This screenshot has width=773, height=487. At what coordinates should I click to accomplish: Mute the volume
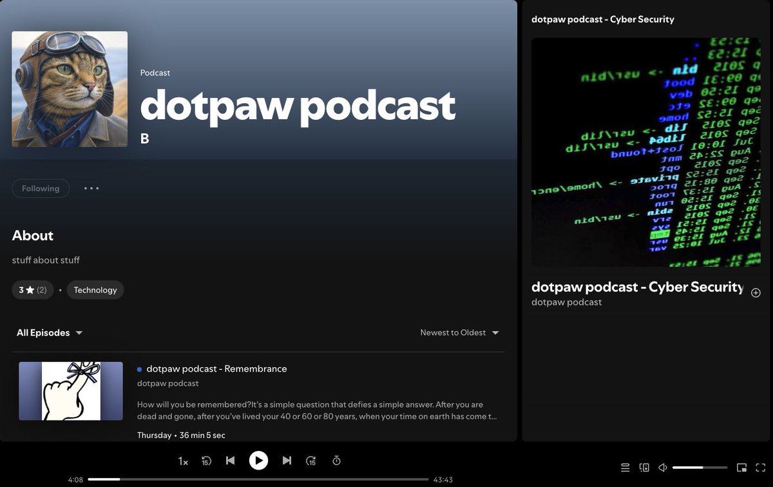[663, 467]
